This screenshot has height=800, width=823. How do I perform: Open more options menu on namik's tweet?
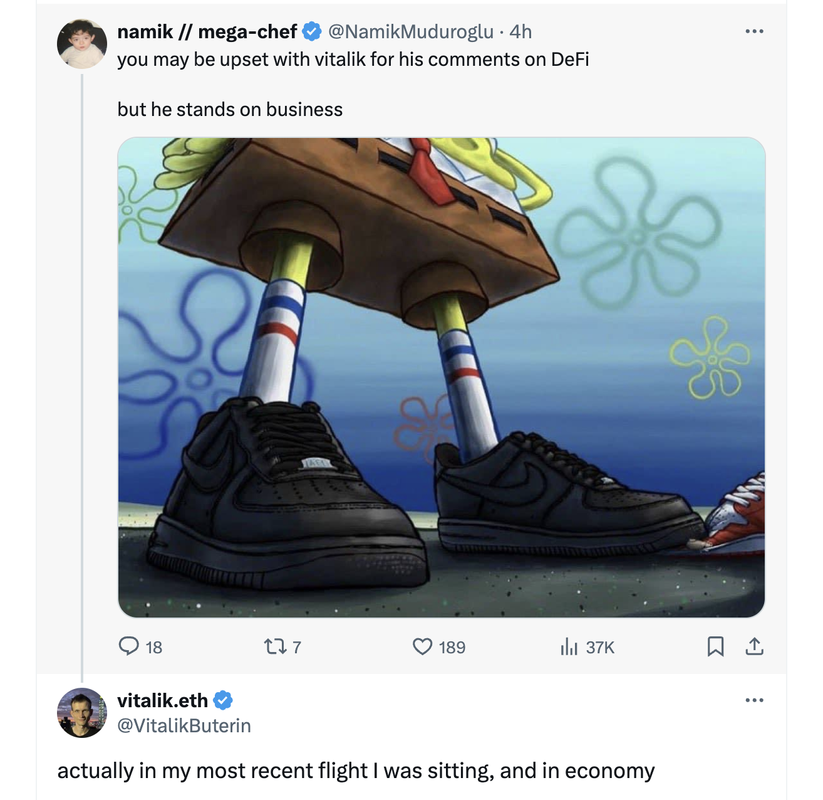754,31
